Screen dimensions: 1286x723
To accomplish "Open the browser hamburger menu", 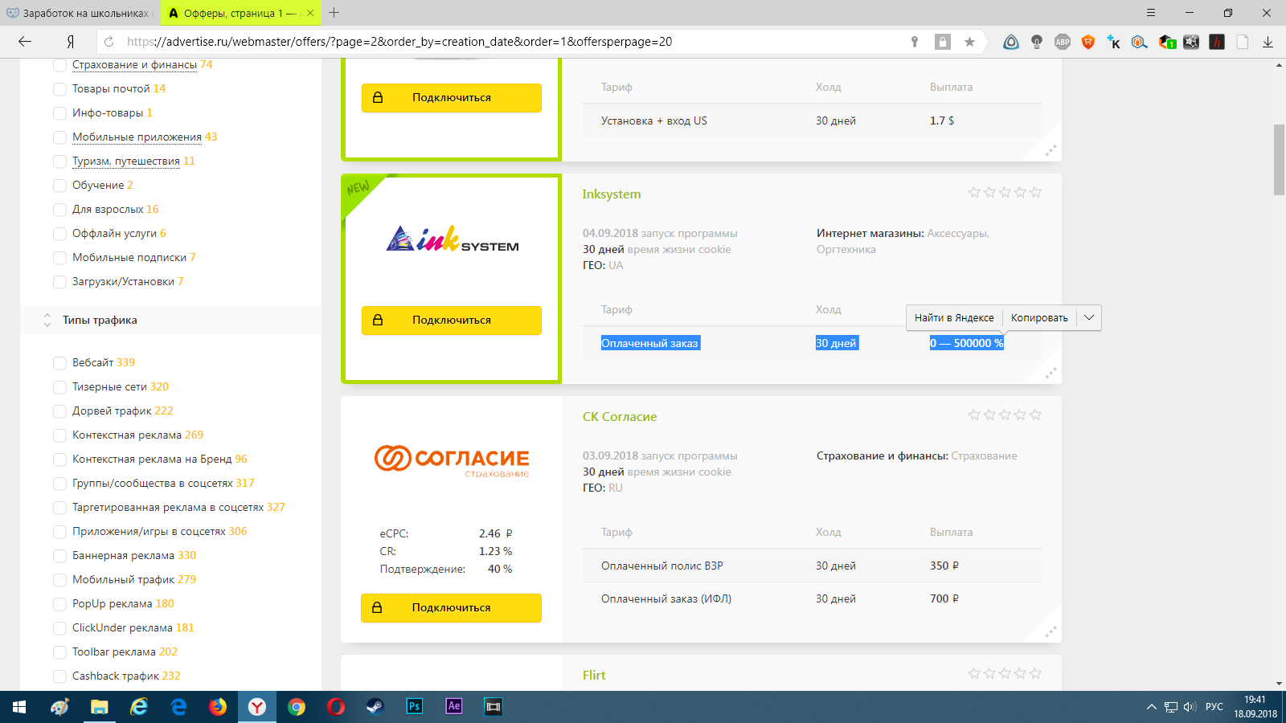I will click(1151, 13).
